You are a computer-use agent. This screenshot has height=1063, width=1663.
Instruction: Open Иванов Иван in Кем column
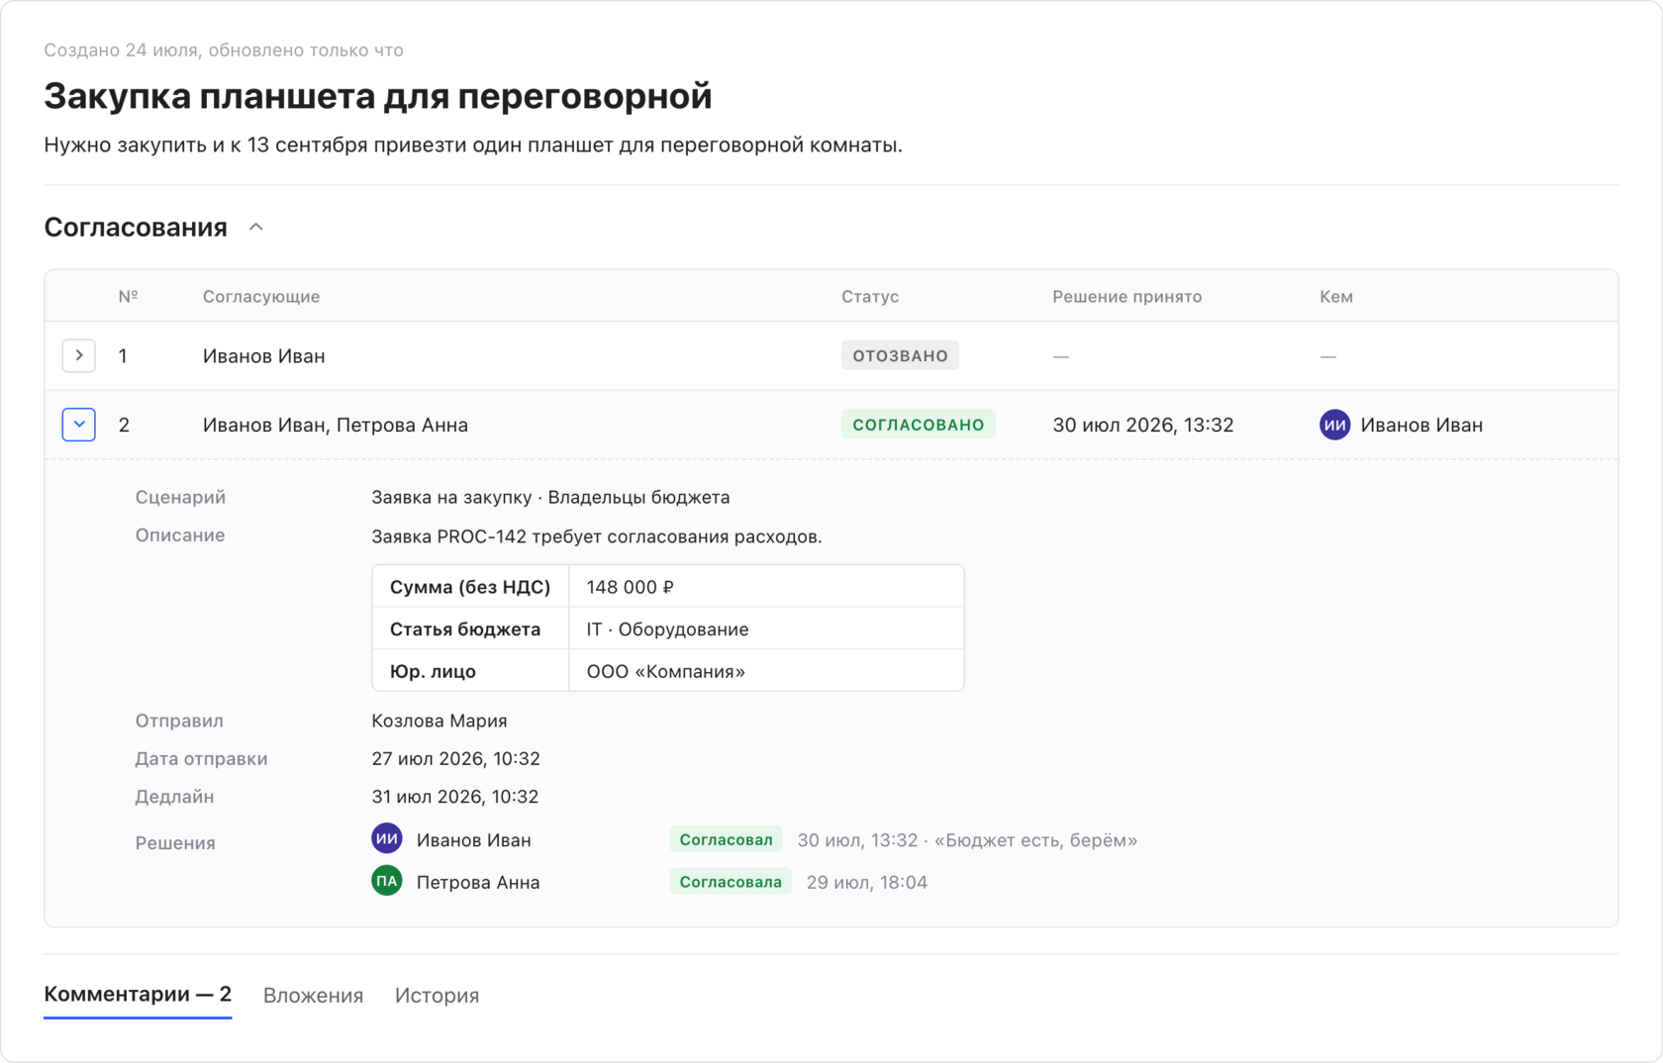(x=1421, y=425)
